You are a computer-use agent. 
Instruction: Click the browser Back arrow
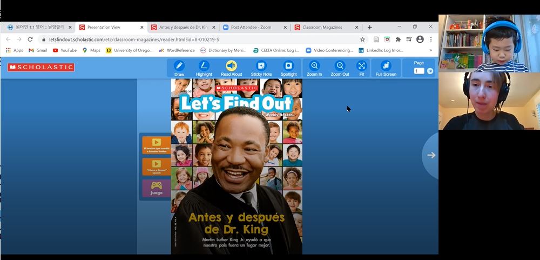[8, 39]
